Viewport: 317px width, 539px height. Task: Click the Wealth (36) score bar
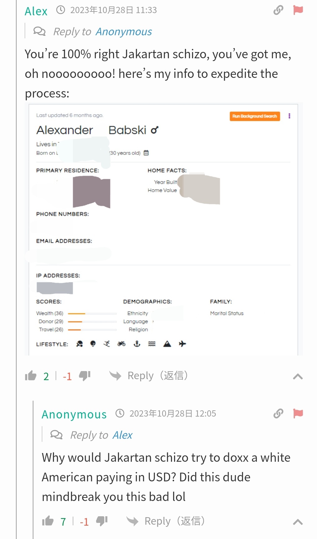92,313
